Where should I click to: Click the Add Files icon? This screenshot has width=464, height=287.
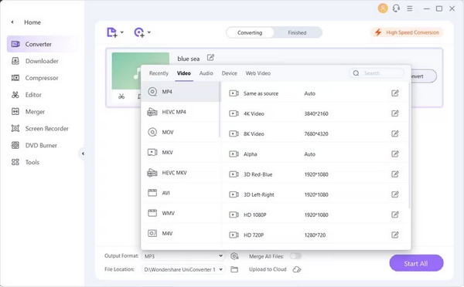point(111,32)
